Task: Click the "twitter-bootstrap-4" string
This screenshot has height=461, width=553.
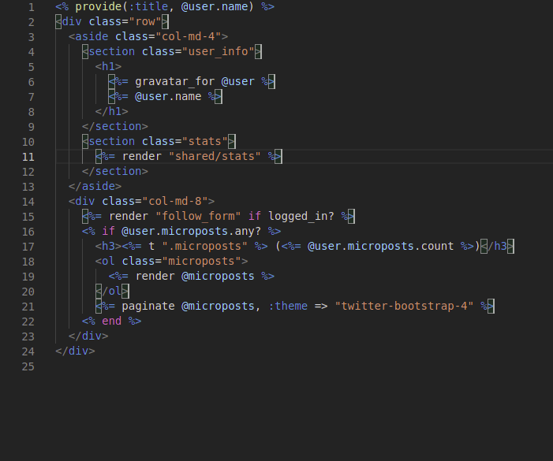Action: click(x=404, y=306)
